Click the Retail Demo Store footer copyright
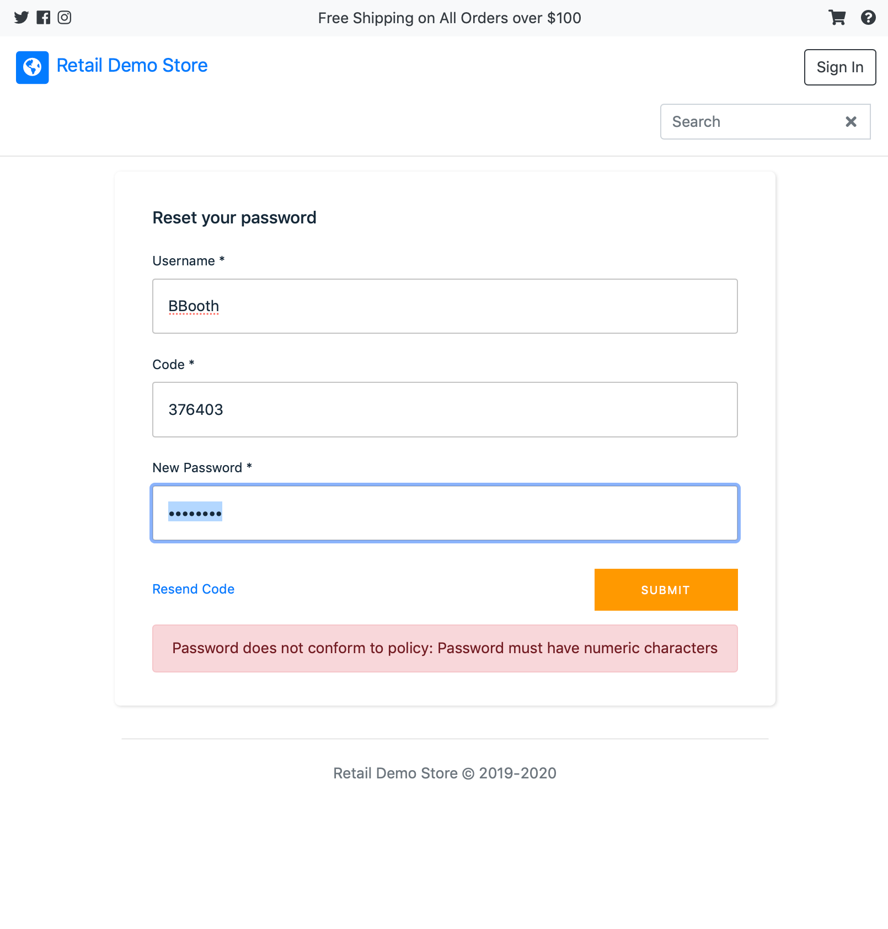The image size is (888, 929). [445, 773]
